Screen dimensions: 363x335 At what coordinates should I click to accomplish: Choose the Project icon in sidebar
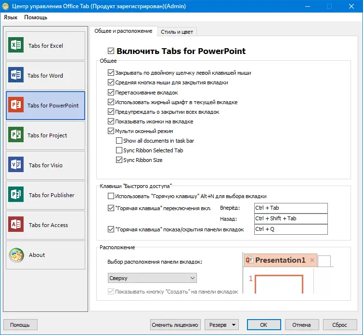tap(16, 134)
